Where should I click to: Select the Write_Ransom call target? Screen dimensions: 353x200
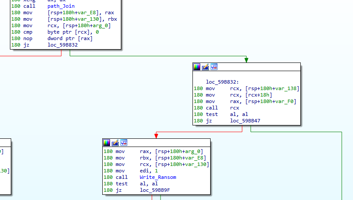click(158, 177)
